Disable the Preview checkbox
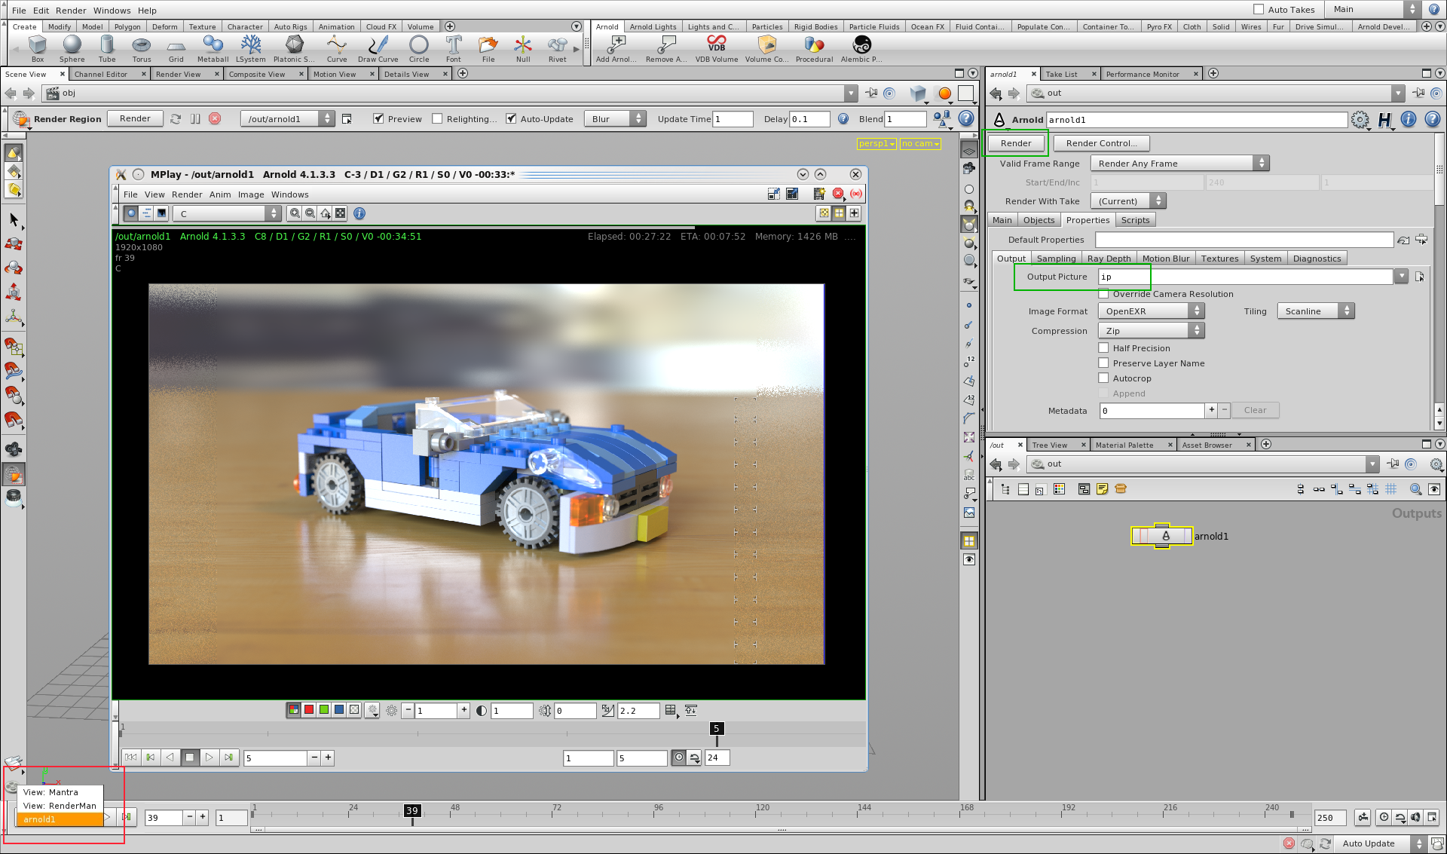 pos(379,118)
